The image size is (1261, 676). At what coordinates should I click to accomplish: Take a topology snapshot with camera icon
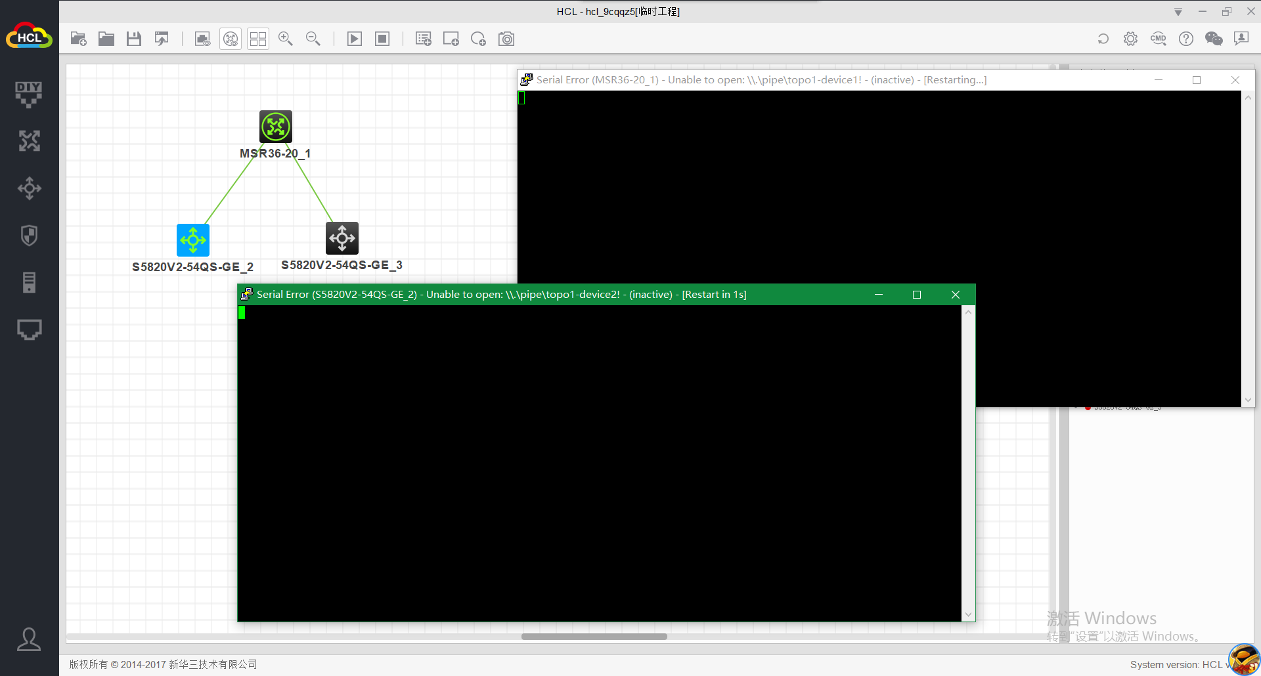tap(506, 39)
